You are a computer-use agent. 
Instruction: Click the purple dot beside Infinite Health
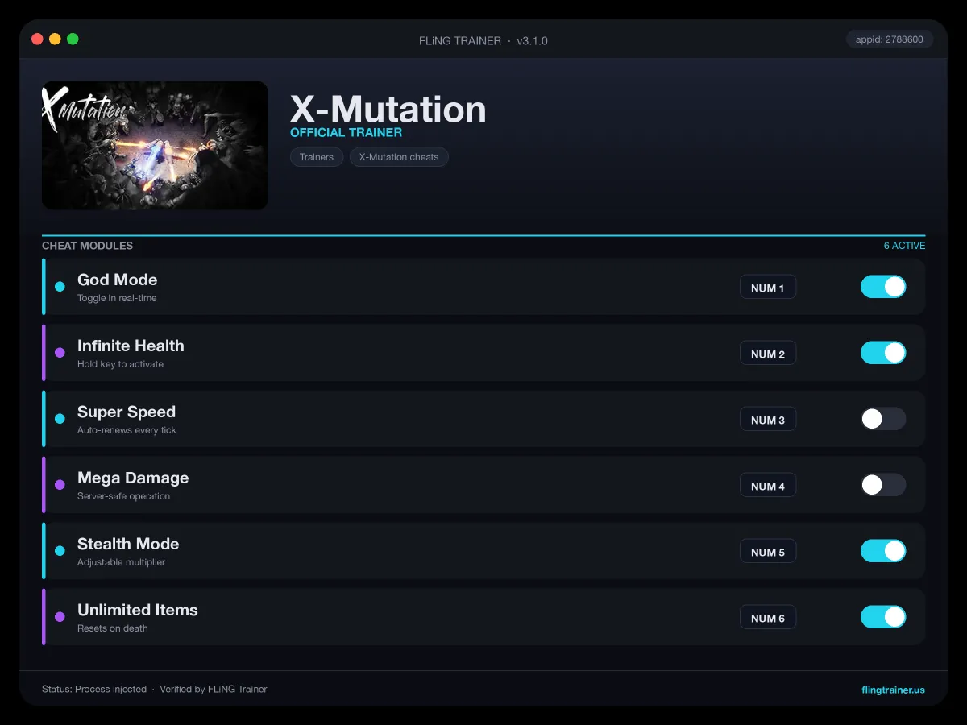pyautogui.click(x=60, y=353)
